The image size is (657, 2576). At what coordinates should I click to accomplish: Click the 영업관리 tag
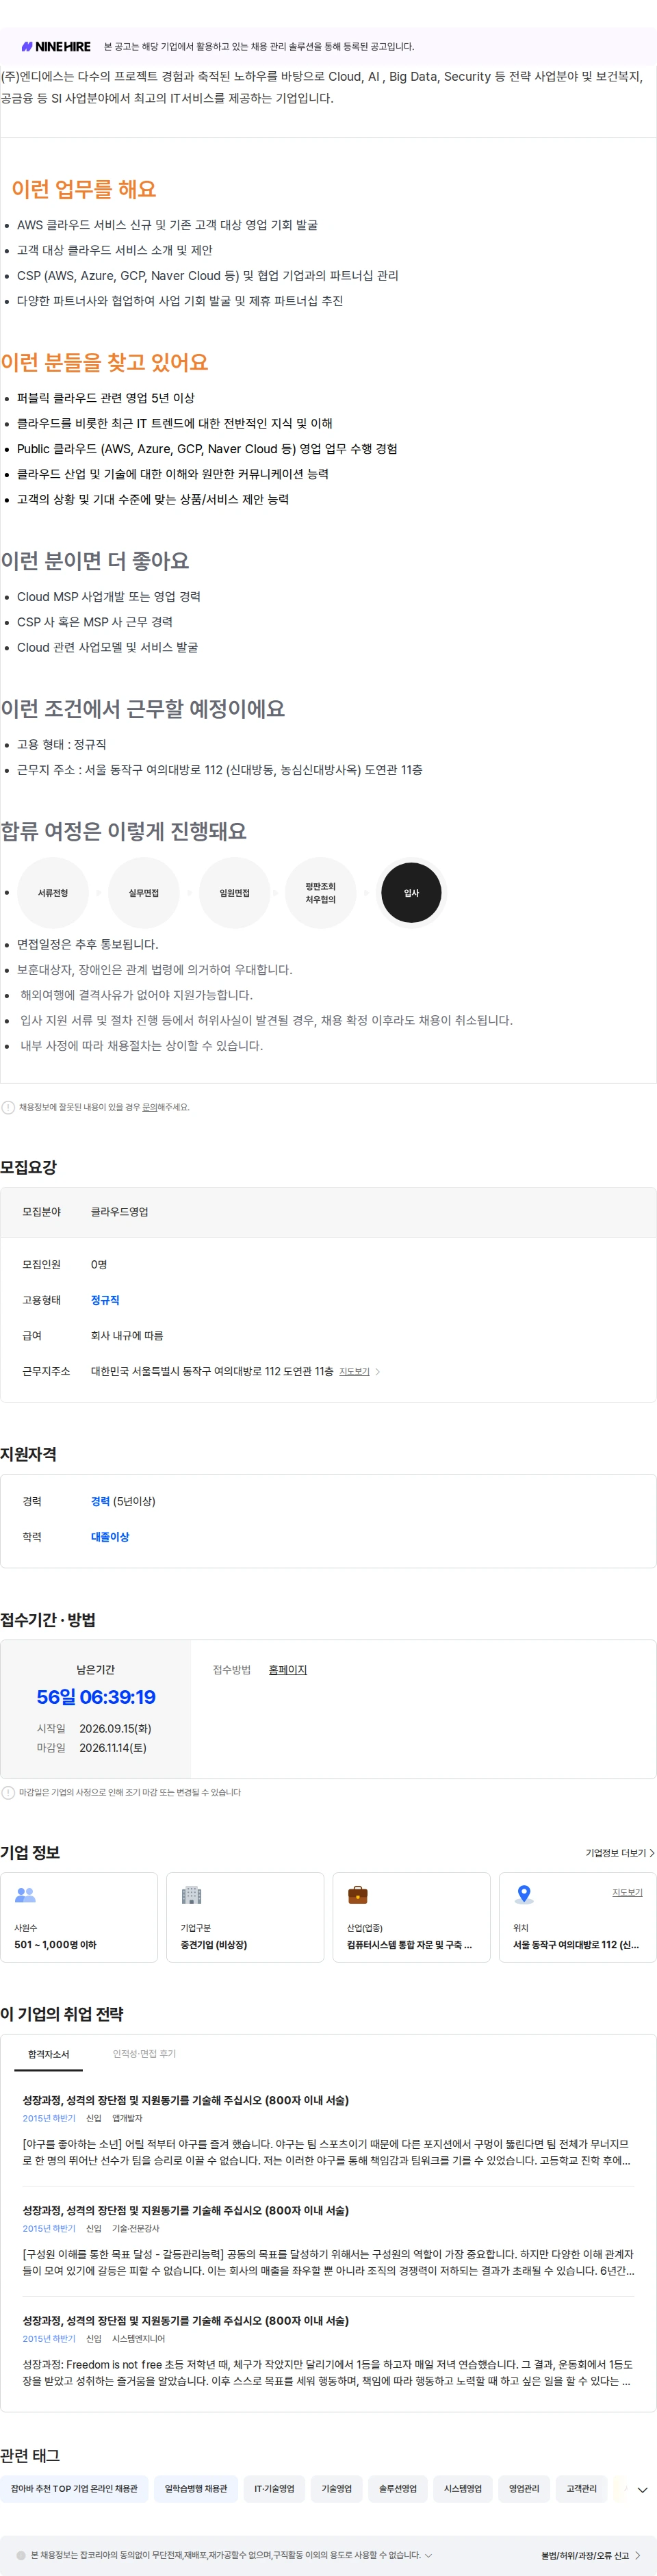(x=524, y=2488)
